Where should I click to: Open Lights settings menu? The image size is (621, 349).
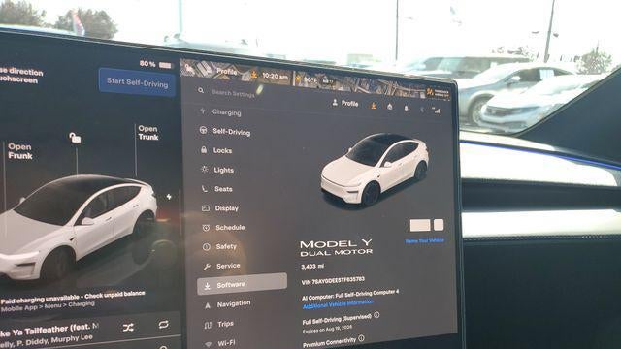pos(224,170)
